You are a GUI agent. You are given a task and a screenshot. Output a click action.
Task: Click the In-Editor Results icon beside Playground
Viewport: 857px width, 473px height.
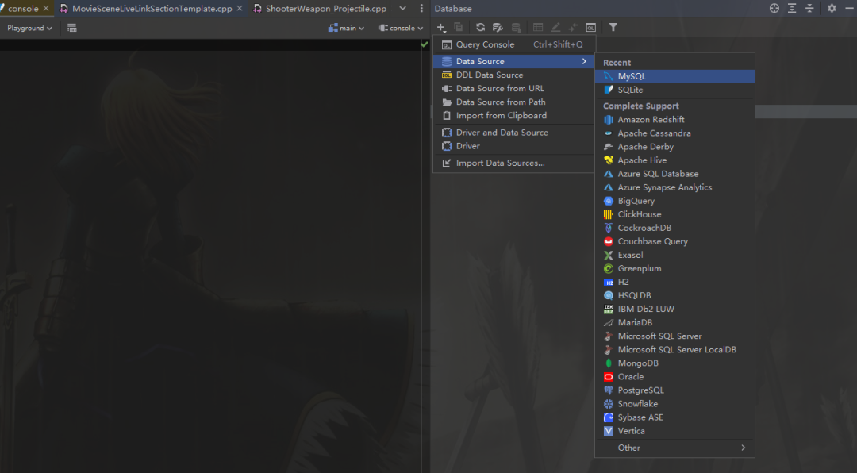pyautogui.click(x=72, y=28)
